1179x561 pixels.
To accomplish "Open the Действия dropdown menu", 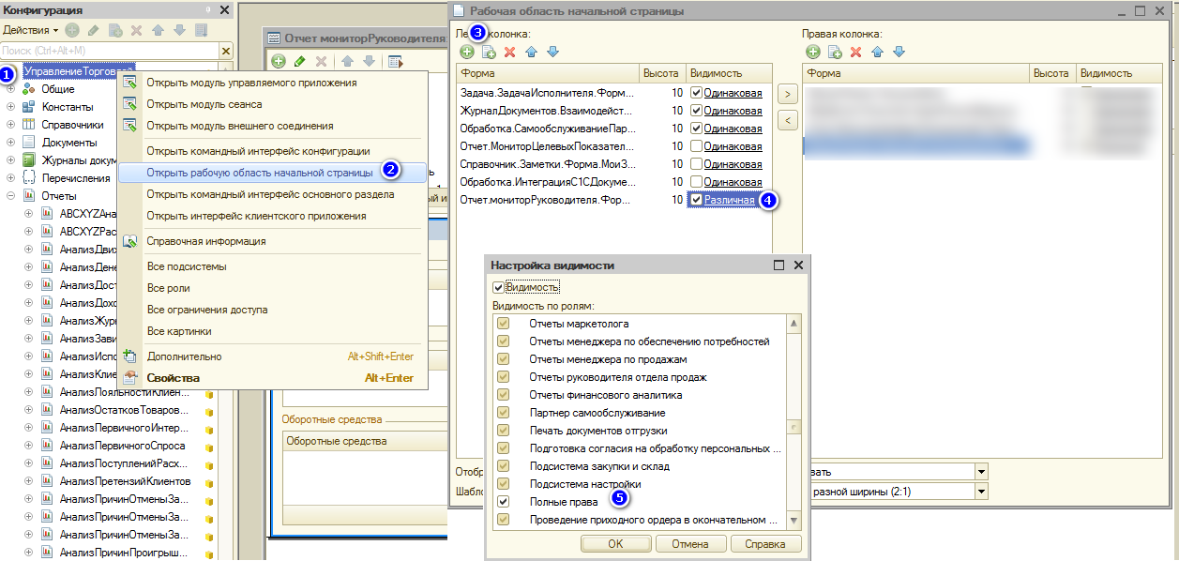I will click(x=30, y=30).
